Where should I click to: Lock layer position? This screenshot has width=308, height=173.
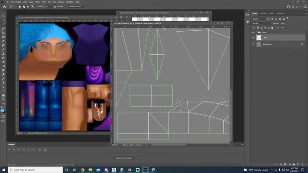pyautogui.click(x=265, y=28)
